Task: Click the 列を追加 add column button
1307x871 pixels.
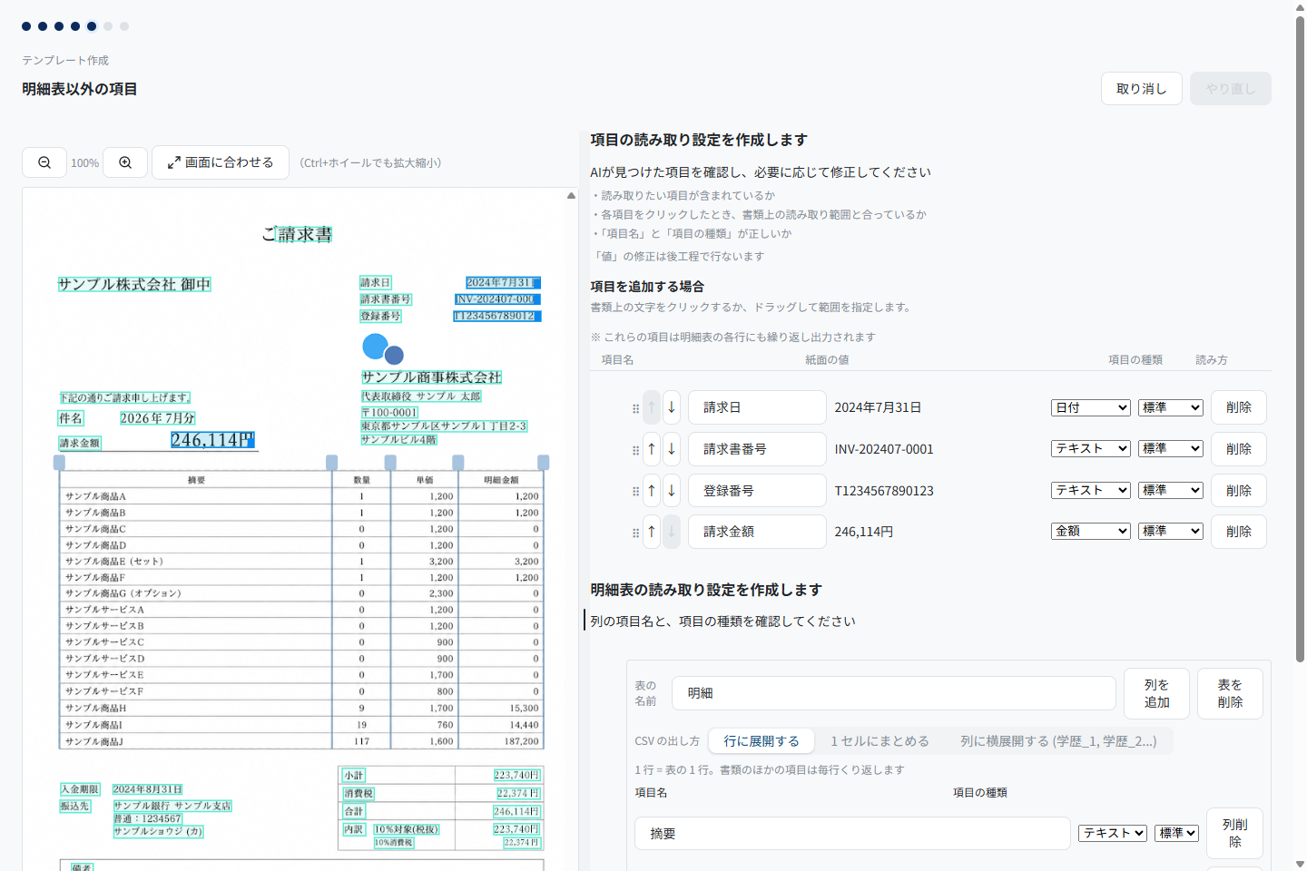Action: [1156, 694]
